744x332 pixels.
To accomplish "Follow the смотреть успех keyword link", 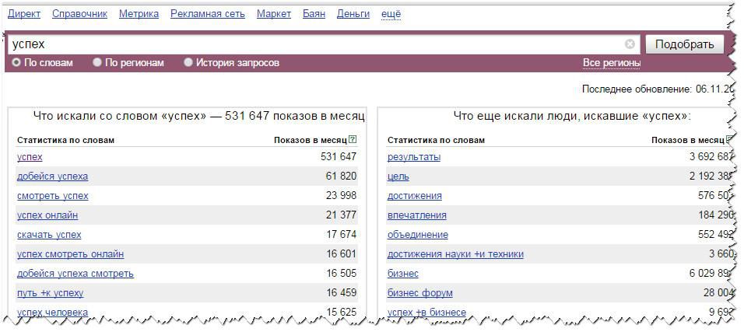I will pyautogui.click(x=52, y=196).
